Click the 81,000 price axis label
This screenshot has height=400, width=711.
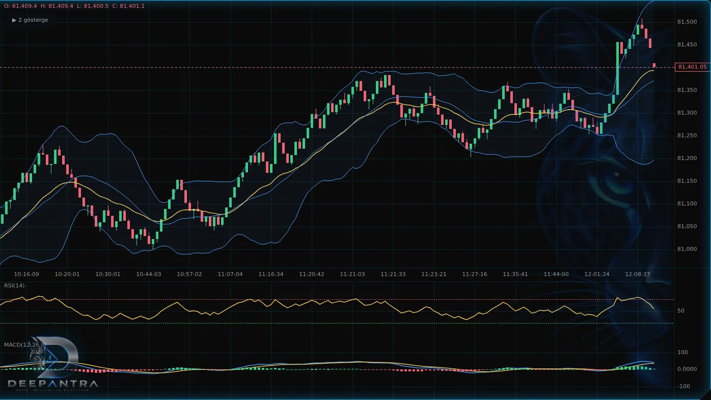click(687, 249)
